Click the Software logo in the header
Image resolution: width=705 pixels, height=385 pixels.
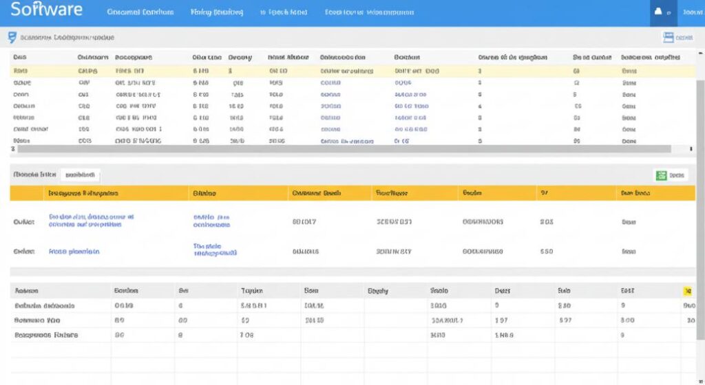[46, 11]
